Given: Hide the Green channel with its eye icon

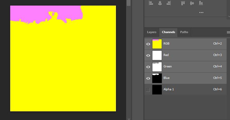Looking at the screenshot, I should coord(148,67).
